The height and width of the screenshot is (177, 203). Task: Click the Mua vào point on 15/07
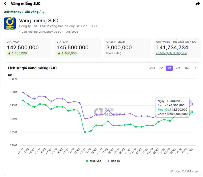click(x=40, y=104)
